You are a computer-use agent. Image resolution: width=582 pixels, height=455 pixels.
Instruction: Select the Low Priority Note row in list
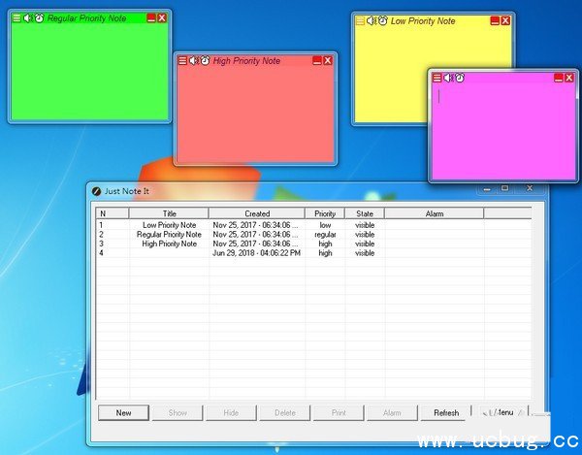(x=169, y=225)
